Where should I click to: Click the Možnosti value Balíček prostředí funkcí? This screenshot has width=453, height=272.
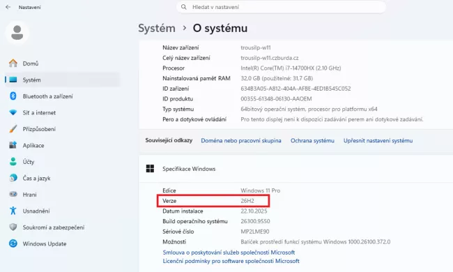316,241
